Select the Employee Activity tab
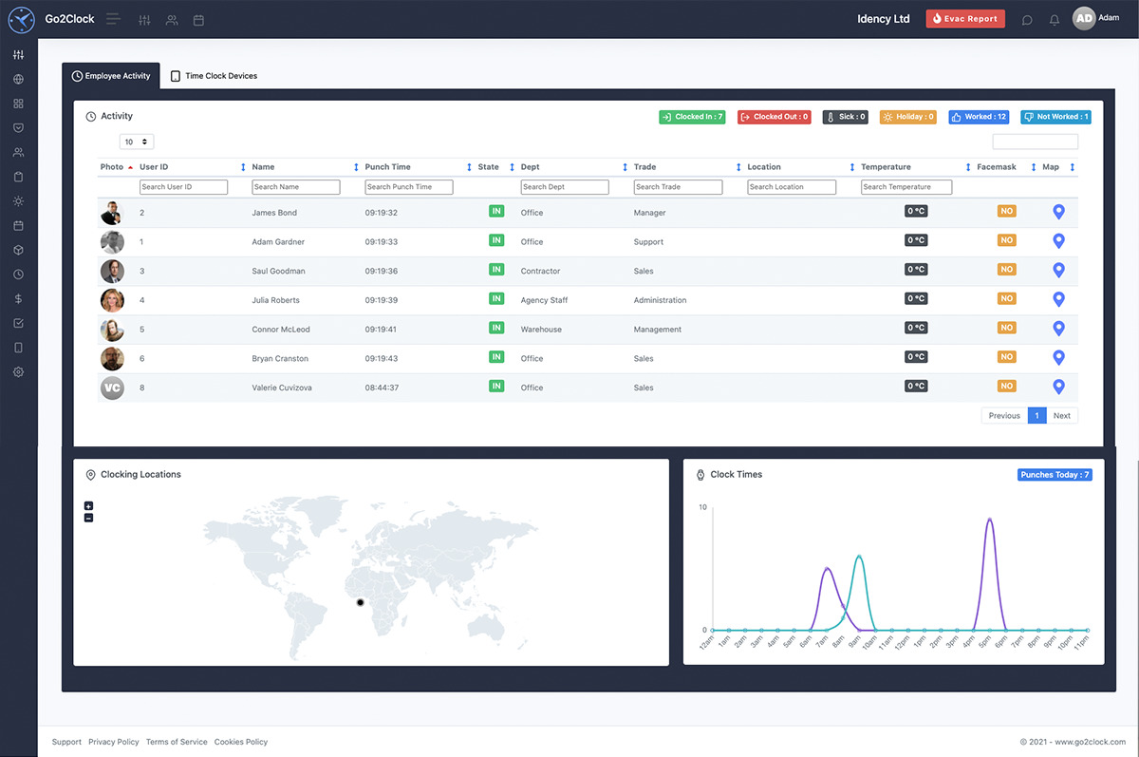 (111, 76)
